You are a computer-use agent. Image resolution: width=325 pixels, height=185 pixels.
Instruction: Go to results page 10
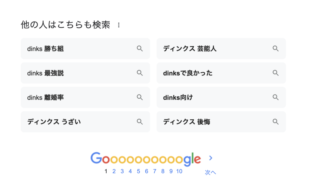click(x=179, y=171)
